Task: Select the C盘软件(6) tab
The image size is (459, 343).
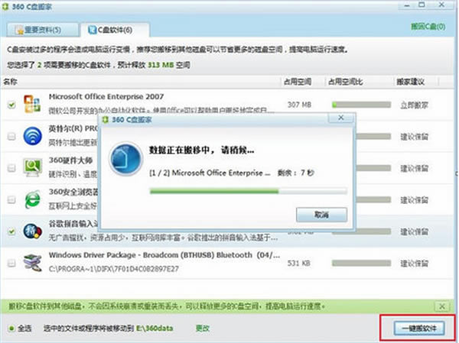Action: click(115, 30)
